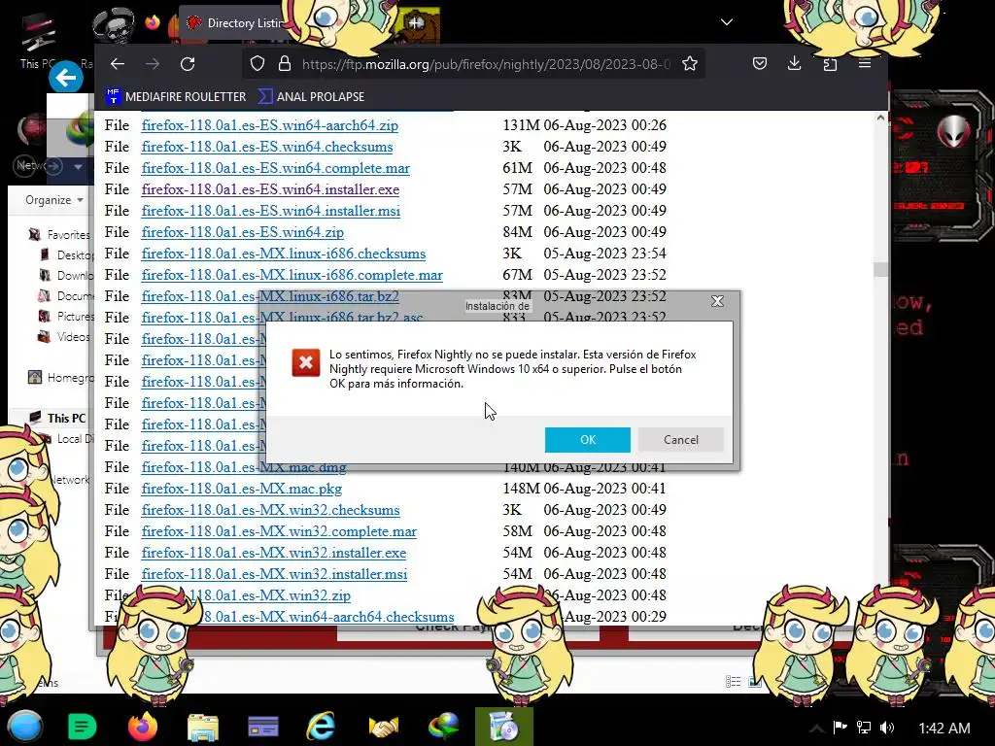The height and width of the screenshot is (746, 995).
Task: Go back with Firefox back arrow
Action: coord(118,64)
